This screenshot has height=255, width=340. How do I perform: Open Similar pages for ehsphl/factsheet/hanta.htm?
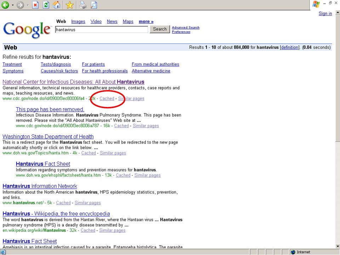click(147, 175)
